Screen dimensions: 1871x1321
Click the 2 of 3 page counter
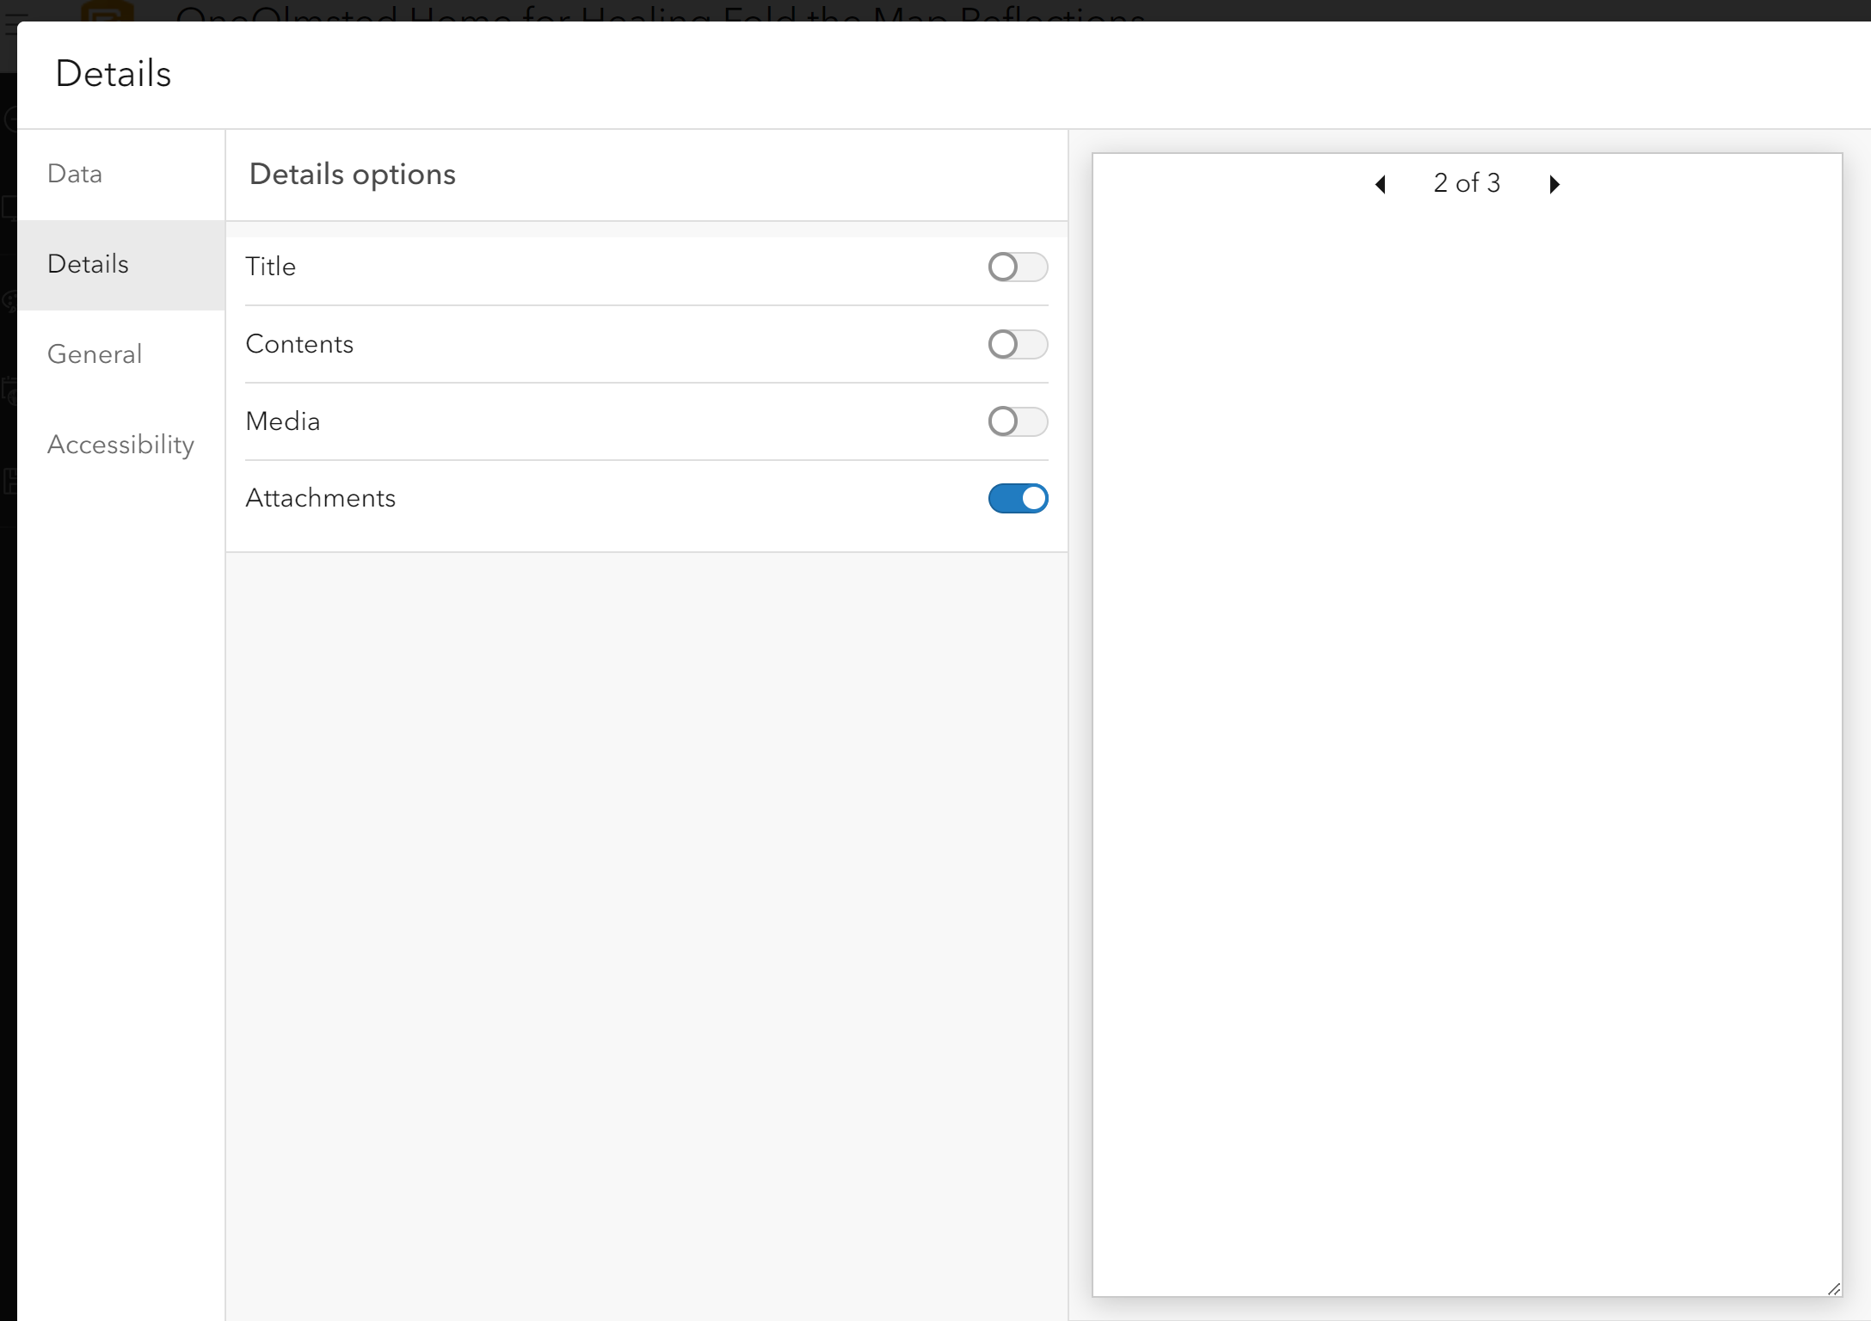click(1466, 182)
